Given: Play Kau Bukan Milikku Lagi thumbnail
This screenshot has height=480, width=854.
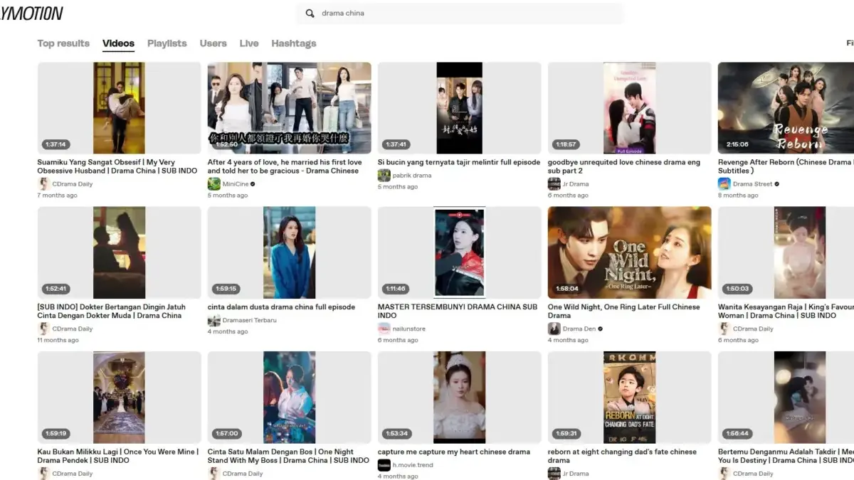Looking at the screenshot, I should click(x=119, y=398).
